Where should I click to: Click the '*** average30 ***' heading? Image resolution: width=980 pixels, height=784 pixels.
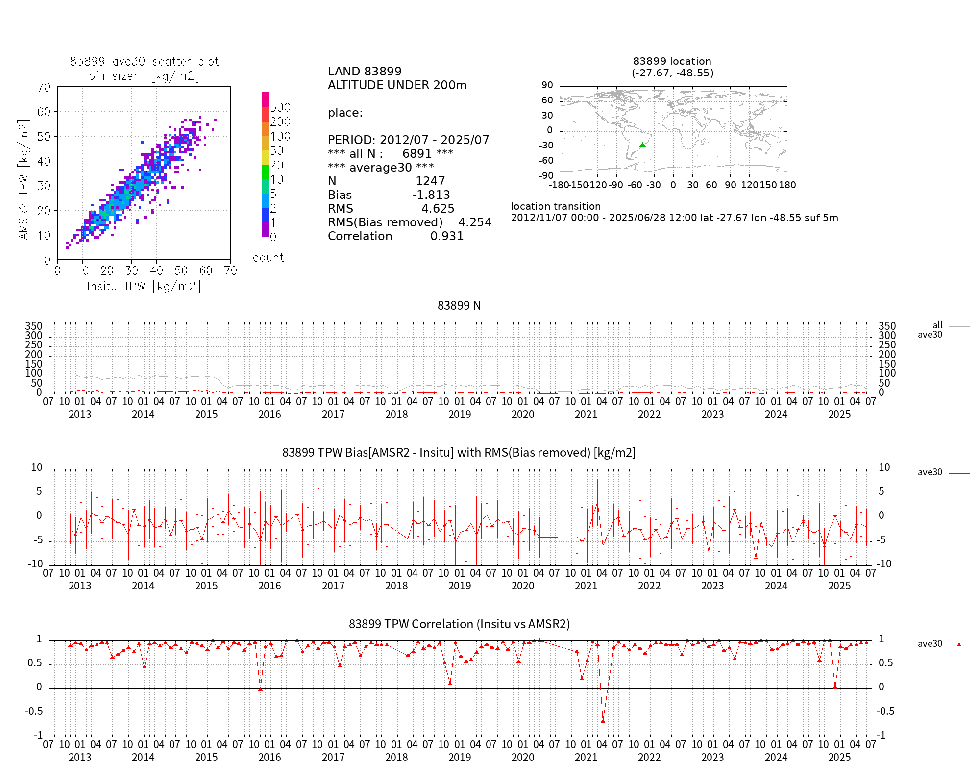(381, 168)
